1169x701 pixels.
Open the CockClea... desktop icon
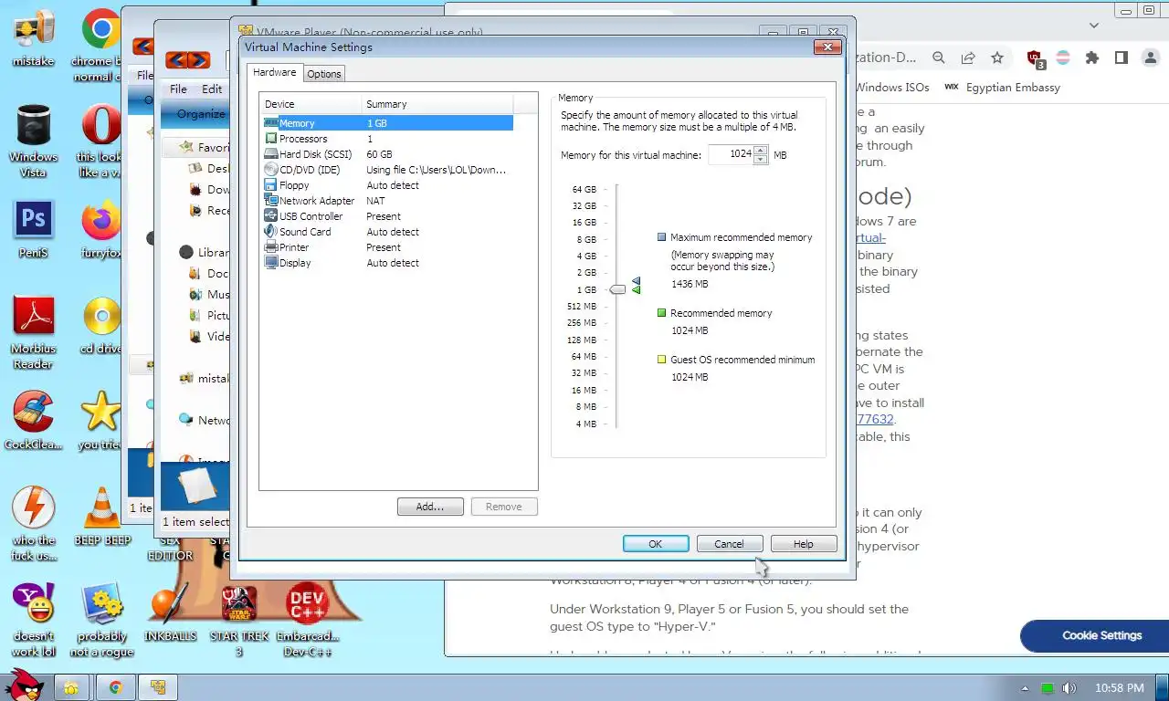33,422
